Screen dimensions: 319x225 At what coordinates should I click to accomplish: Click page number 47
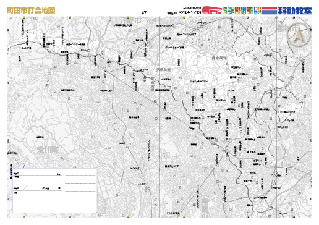click(x=144, y=13)
